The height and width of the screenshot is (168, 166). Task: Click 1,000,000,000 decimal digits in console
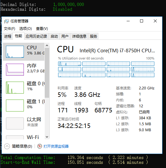[69, 4]
